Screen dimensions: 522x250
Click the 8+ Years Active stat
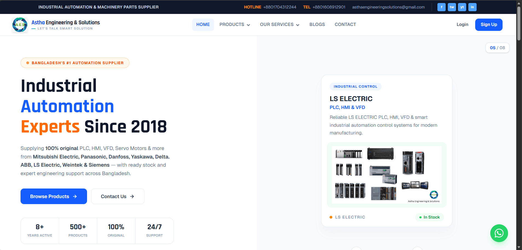[40, 231]
